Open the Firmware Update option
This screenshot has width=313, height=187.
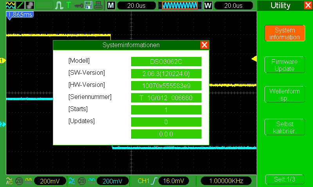[x=285, y=65]
